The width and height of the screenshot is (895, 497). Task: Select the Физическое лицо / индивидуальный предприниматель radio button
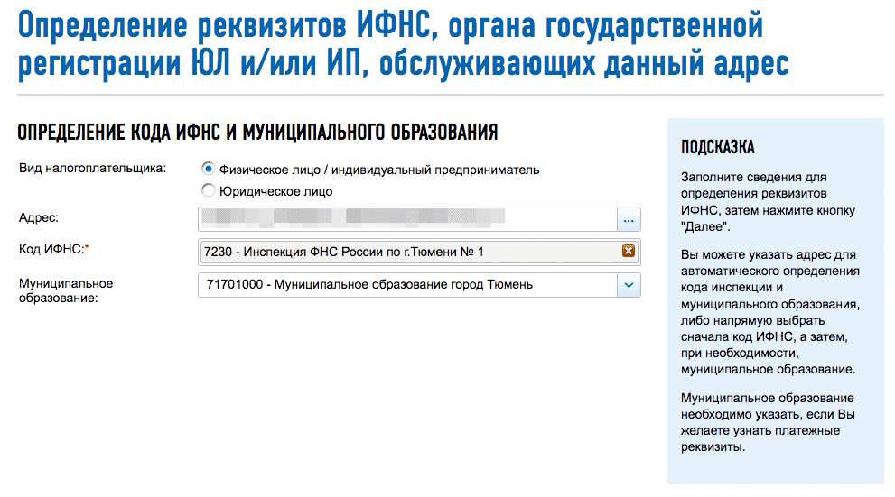click(x=209, y=169)
